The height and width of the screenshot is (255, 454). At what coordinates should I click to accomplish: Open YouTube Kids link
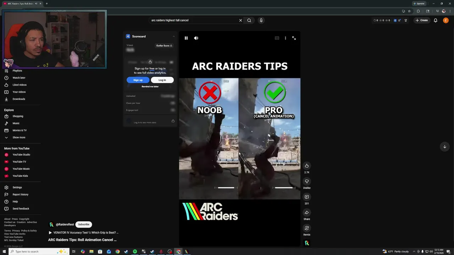coord(20,176)
